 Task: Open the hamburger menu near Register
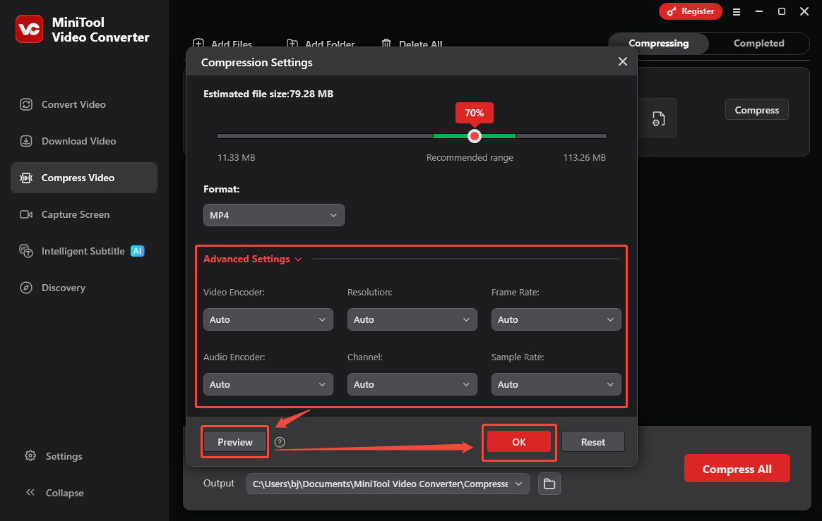tap(737, 11)
